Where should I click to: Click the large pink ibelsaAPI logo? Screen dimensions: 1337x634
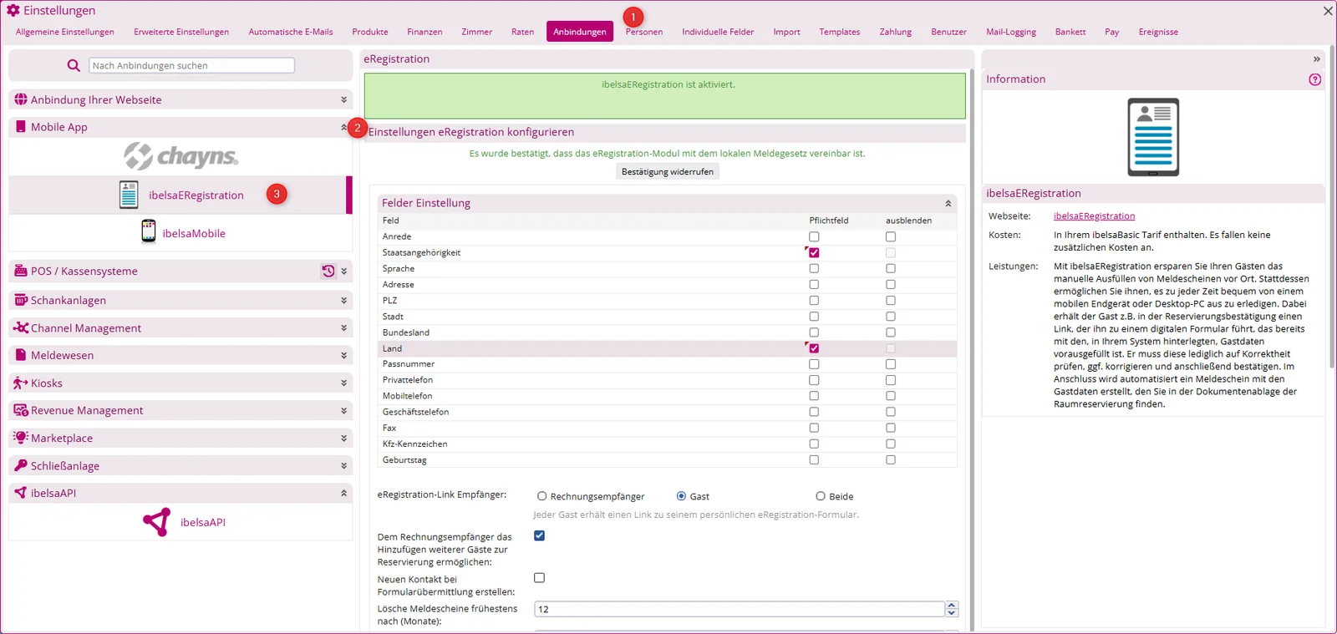click(156, 522)
